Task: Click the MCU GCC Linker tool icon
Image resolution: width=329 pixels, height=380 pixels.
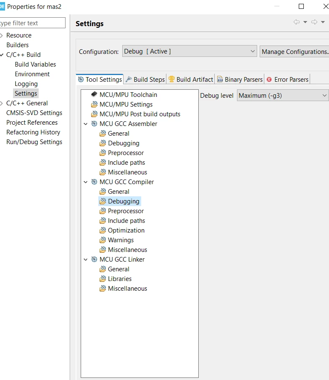Action: (x=94, y=260)
